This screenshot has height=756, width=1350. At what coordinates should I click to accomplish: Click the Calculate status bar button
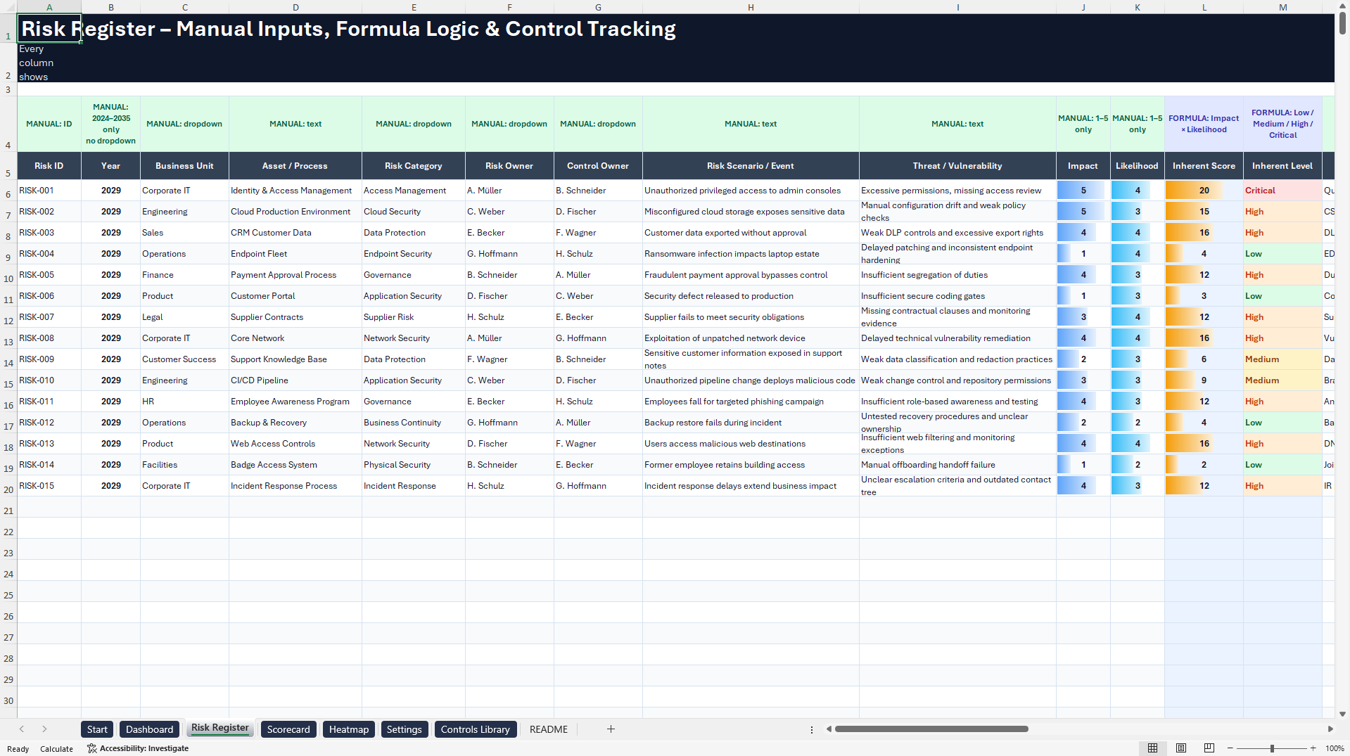tap(56, 749)
